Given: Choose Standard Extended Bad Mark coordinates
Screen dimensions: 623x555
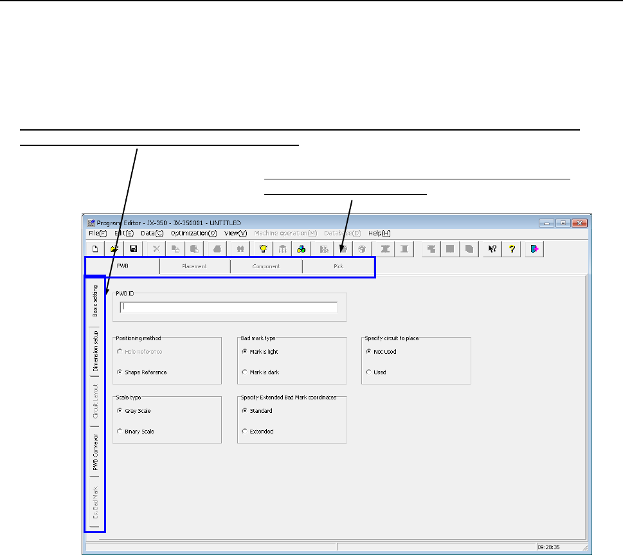Looking at the screenshot, I should (257, 411).
